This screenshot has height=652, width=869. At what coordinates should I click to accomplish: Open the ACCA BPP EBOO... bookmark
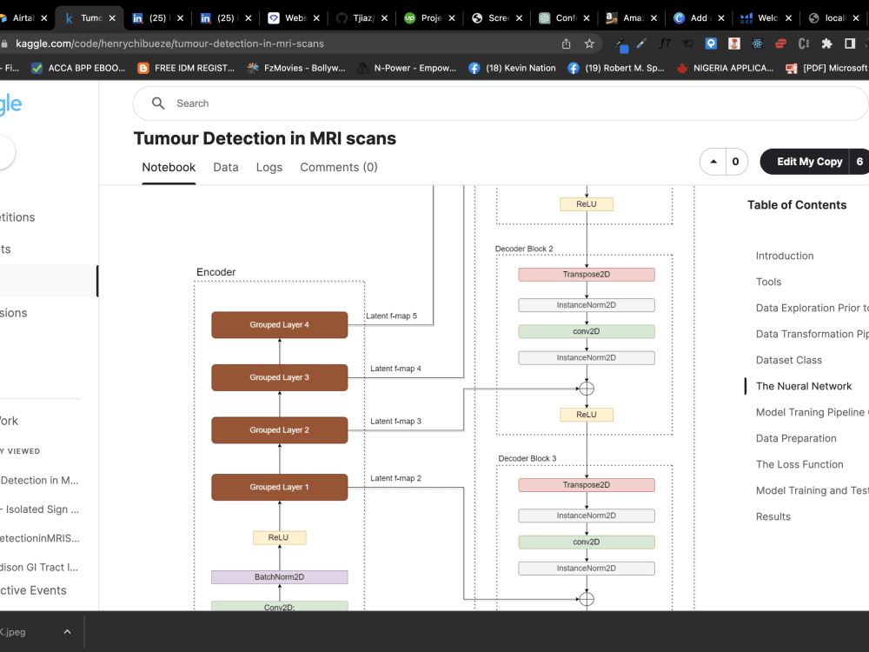[79, 68]
